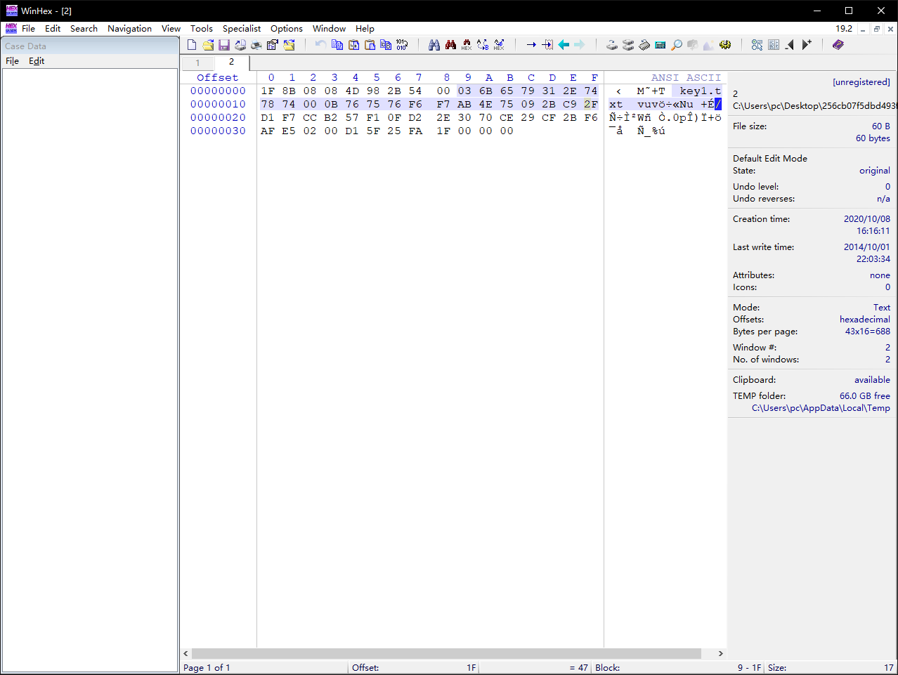
Task: Open Edit menu in the Case Data panel
Action: tap(36, 61)
